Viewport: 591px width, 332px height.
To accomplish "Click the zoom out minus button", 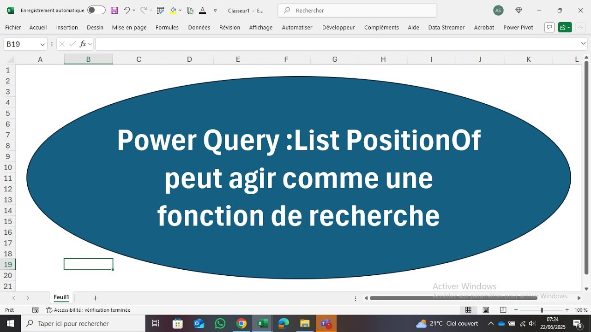I will coord(516,310).
